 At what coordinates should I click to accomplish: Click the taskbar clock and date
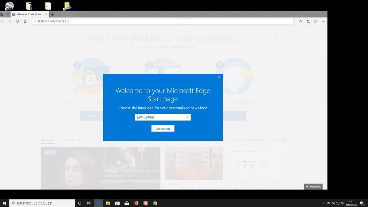351,203
